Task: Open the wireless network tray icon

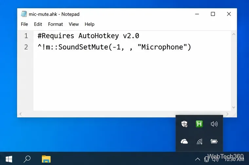Action: 200,141
